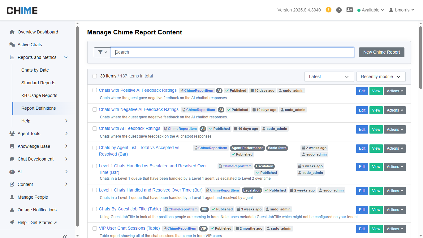Open the Manage People page
Screen dimensions: 423x238
tap(33, 197)
